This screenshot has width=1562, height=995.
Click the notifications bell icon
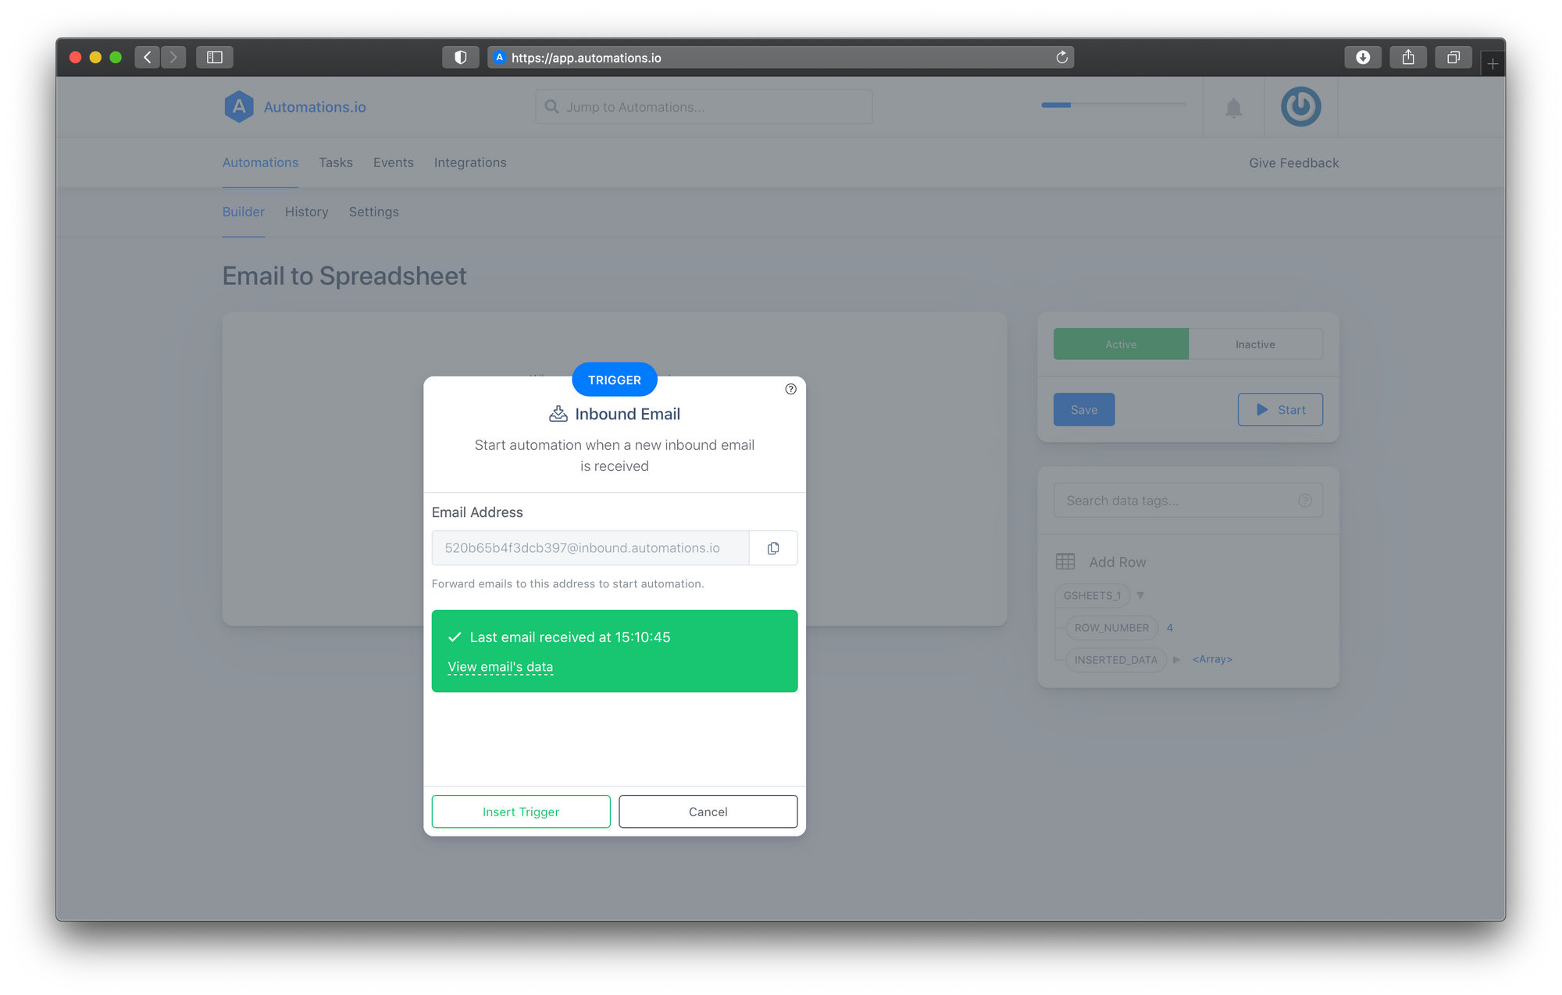tap(1233, 107)
